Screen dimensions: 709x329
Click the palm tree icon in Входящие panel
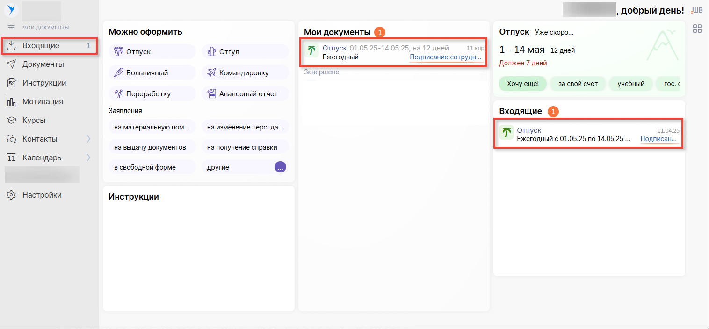tap(506, 133)
